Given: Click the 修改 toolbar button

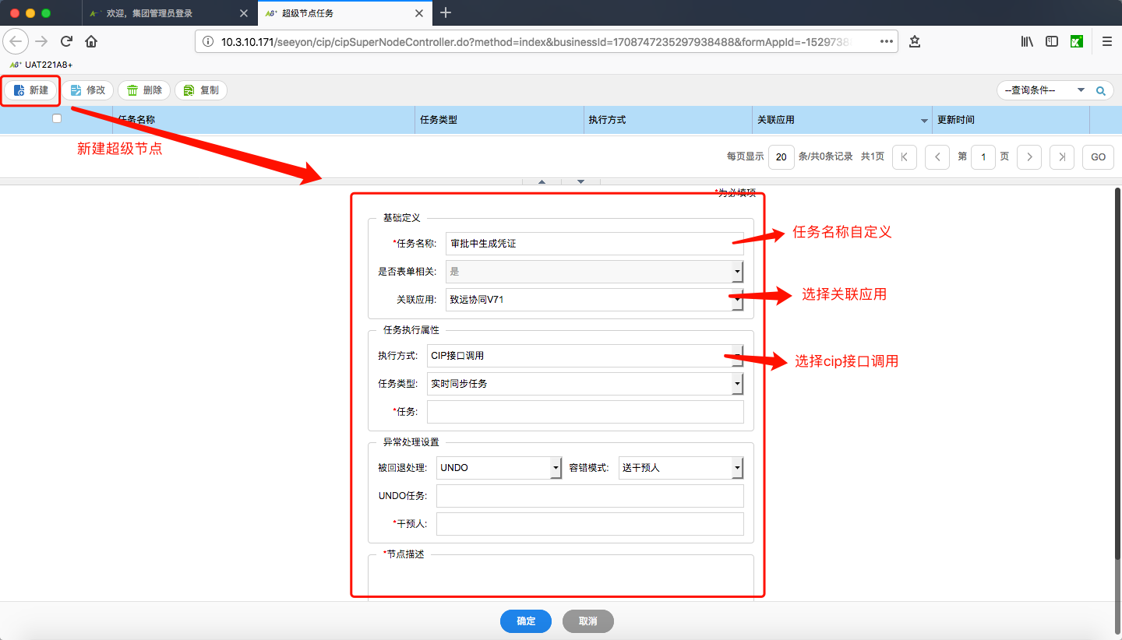Looking at the screenshot, I should (x=88, y=90).
